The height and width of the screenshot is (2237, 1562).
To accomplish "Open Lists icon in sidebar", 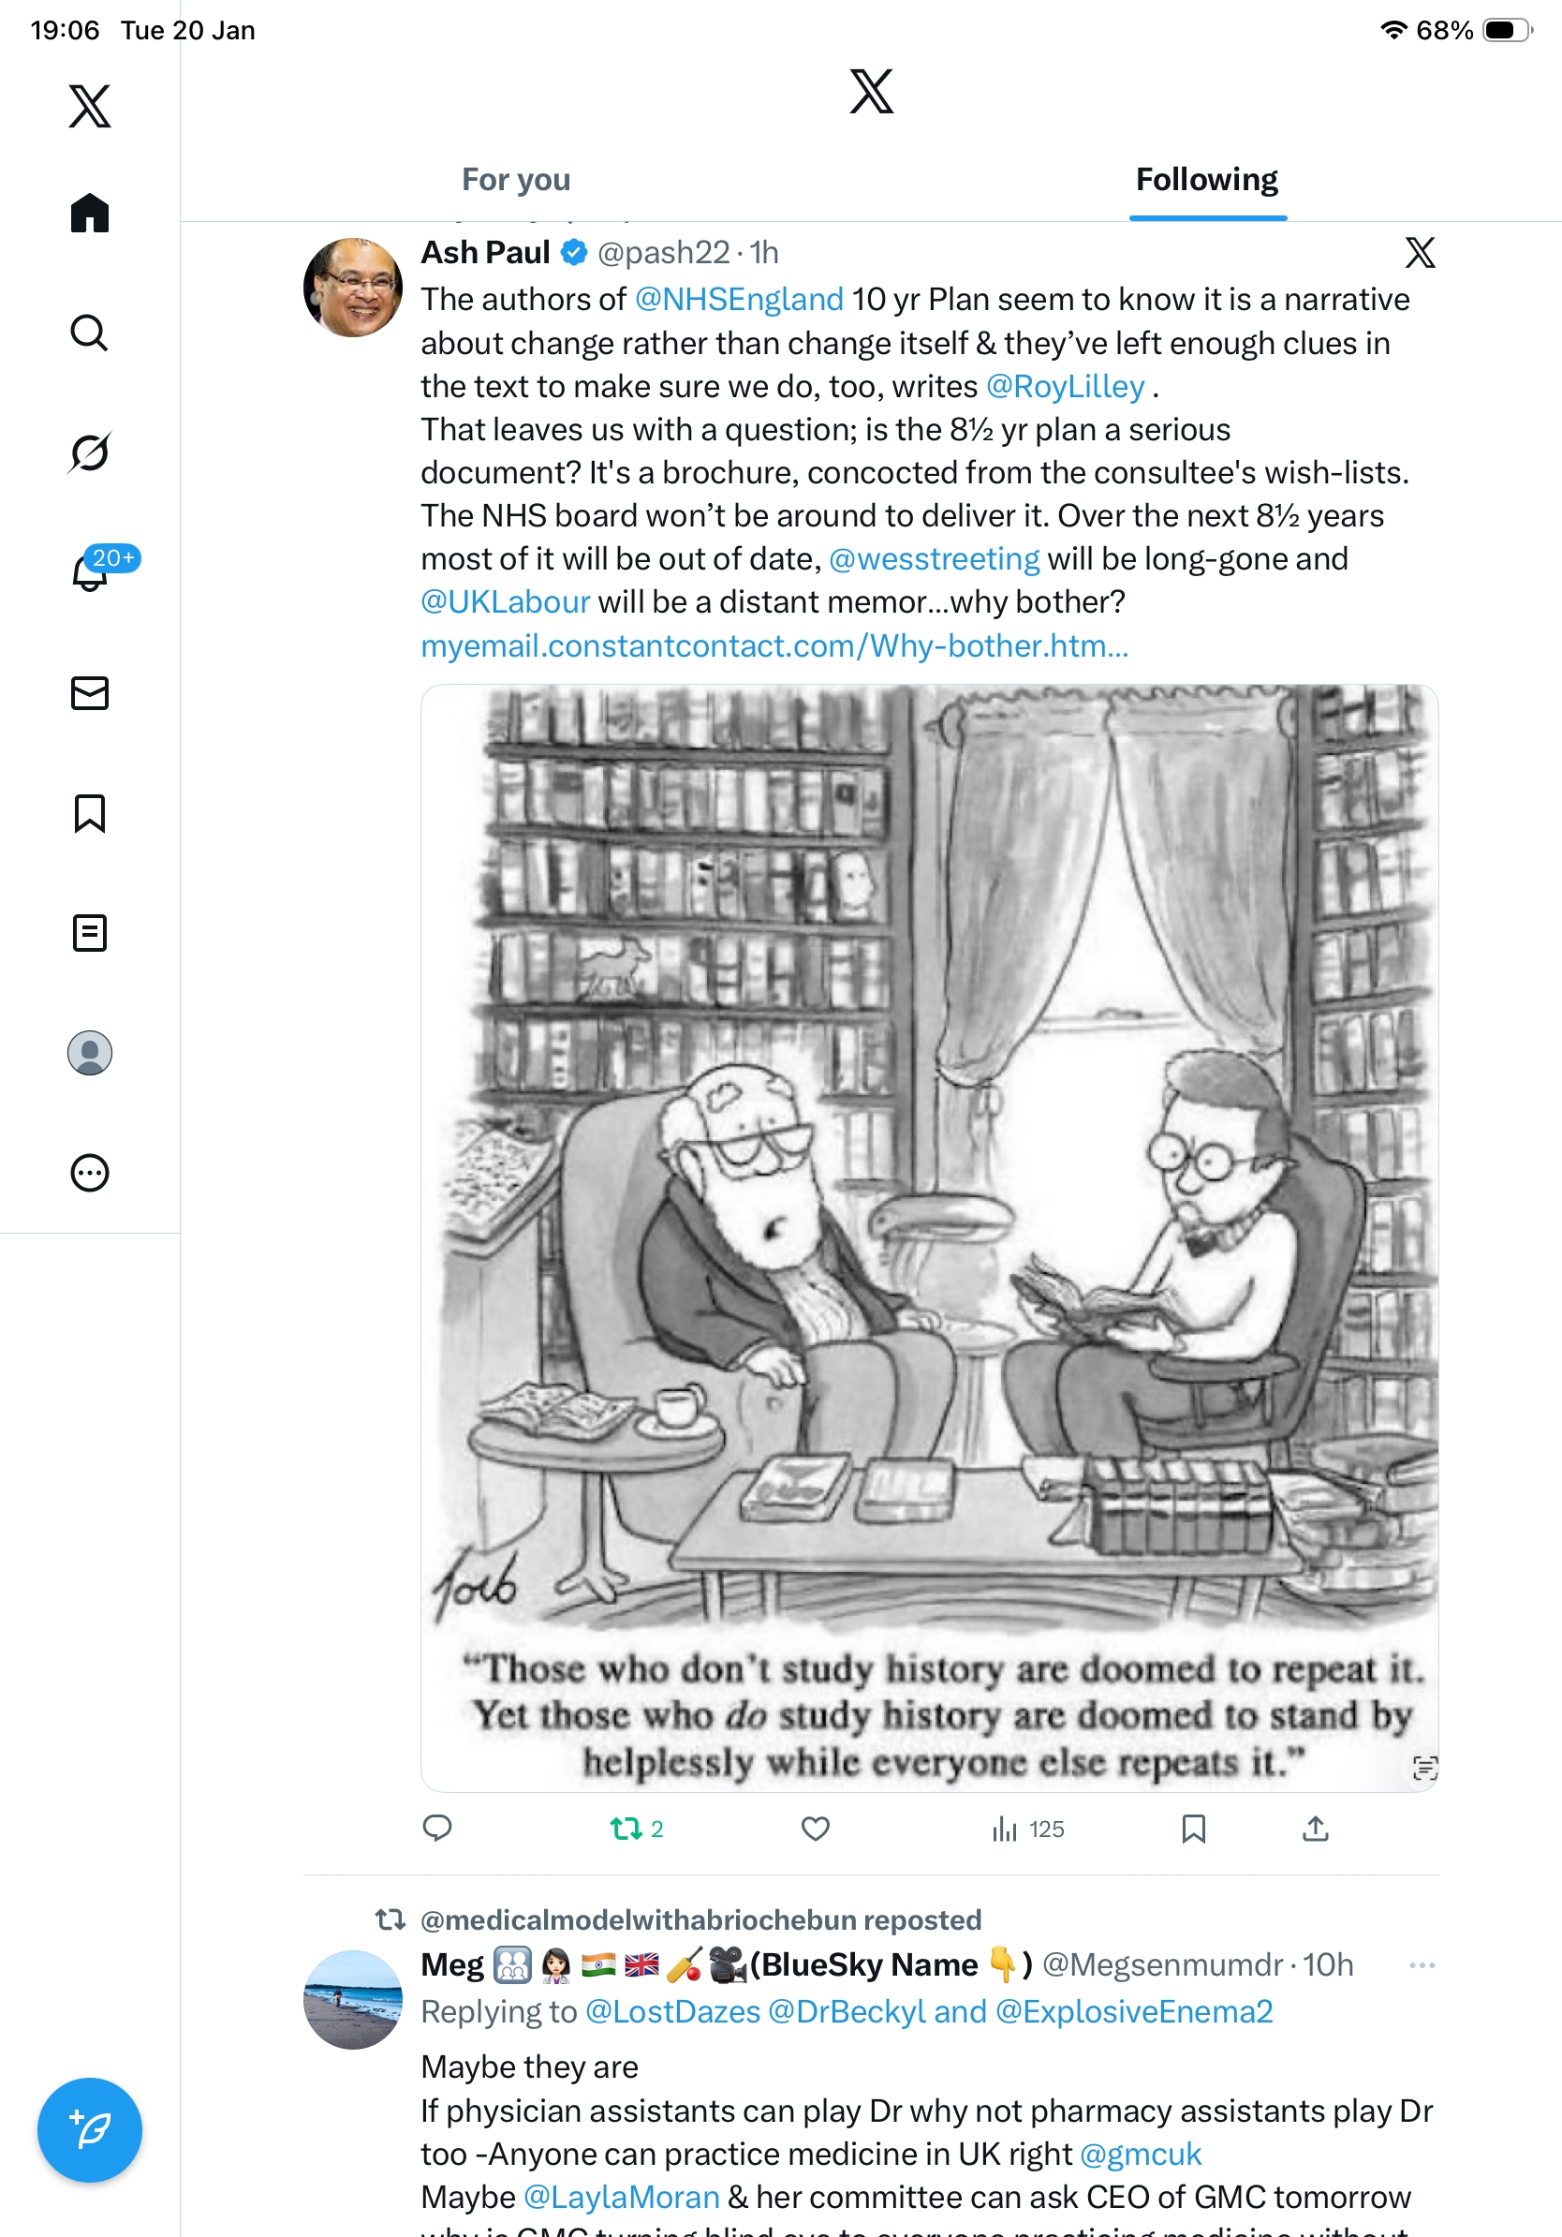I will pyautogui.click(x=90, y=932).
